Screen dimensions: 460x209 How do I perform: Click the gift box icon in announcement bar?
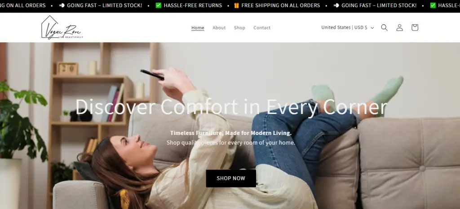click(236, 5)
